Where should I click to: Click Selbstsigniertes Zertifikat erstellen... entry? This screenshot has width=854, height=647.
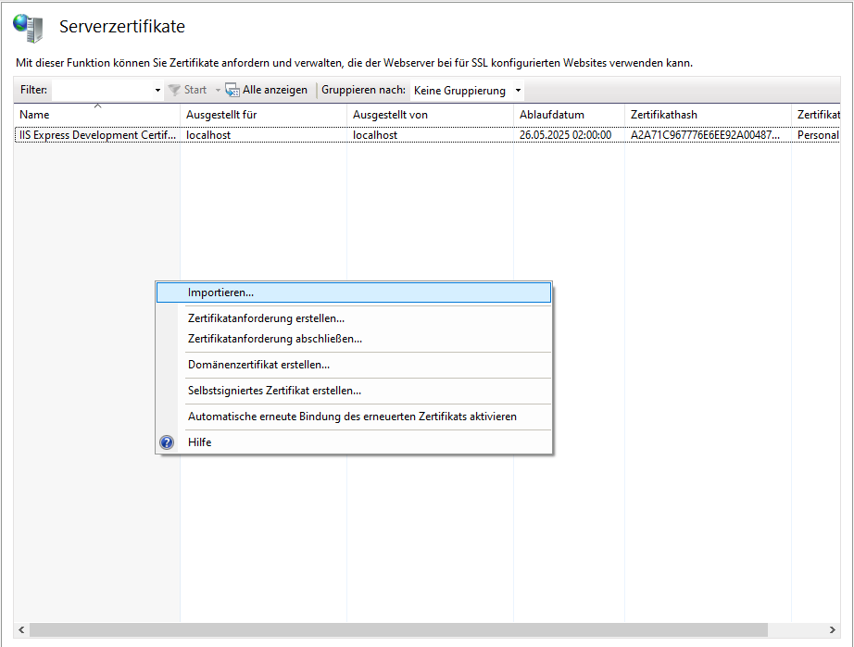(x=274, y=391)
